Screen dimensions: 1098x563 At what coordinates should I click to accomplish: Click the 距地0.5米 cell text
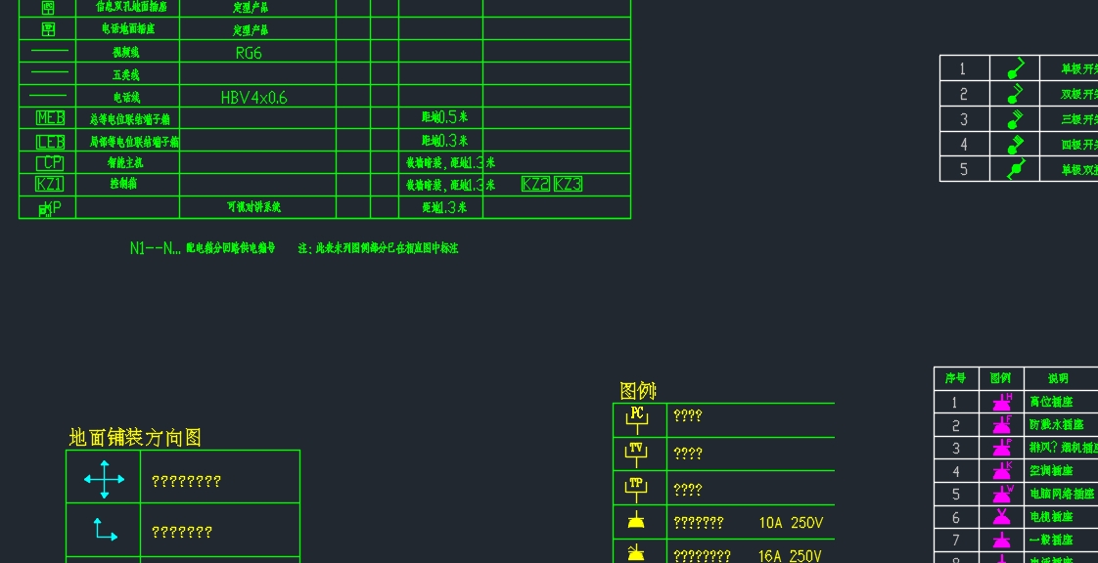pyautogui.click(x=444, y=117)
